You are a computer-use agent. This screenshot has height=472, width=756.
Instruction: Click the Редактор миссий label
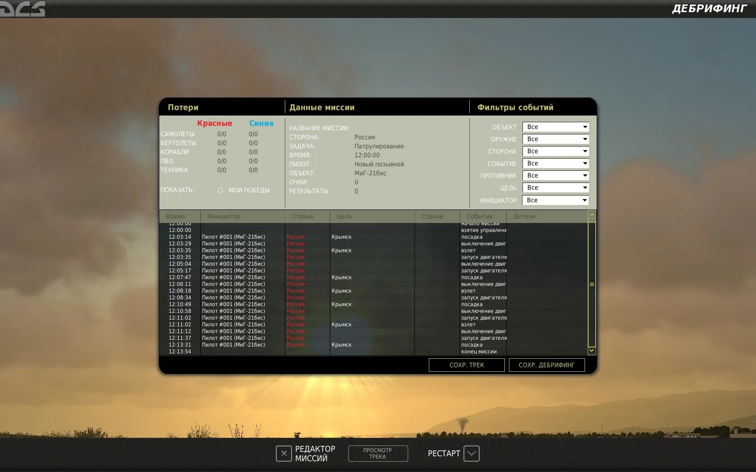click(315, 454)
